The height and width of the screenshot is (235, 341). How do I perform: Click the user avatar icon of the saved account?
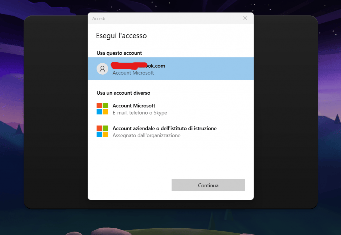tap(102, 69)
